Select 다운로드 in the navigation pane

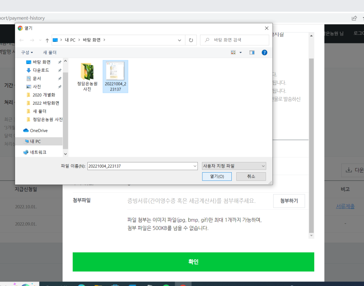[41, 70]
